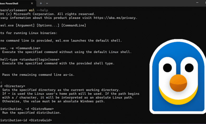Minimize the terminal window
This screenshot has width=206, height=124.
(197, 3)
